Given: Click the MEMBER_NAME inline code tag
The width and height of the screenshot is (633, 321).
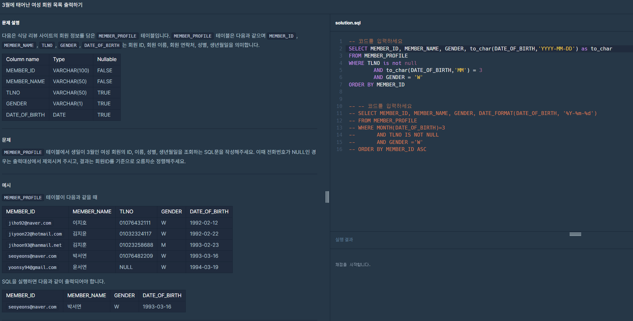Looking at the screenshot, I should click(x=19, y=45).
